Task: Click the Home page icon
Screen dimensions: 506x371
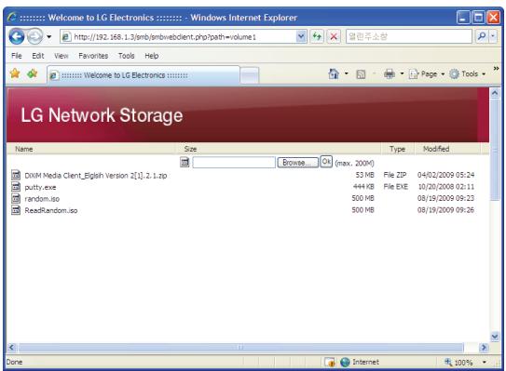Action: tap(334, 74)
